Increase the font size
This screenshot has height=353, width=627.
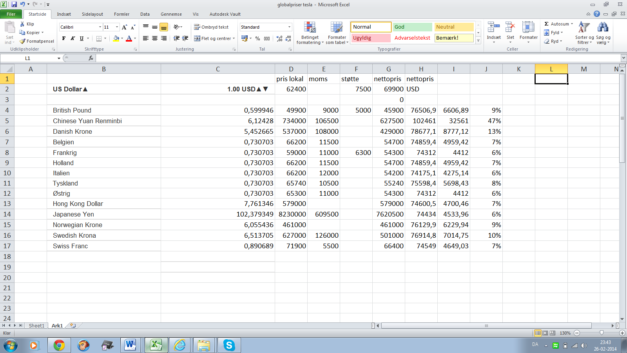[124, 27]
